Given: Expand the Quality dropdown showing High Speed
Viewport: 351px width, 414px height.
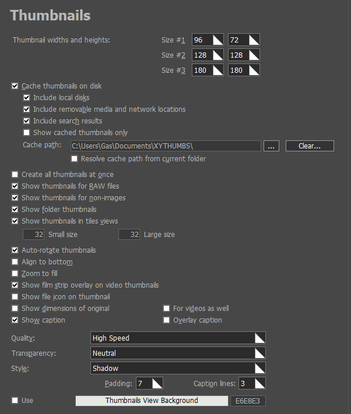Looking at the screenshot, I should pos(259,338).
